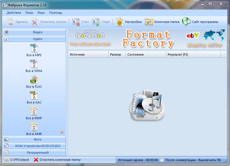Viewport: 230px width, 166px height.
Task: Click the Очистить список button label
Action: pos(53,22)
